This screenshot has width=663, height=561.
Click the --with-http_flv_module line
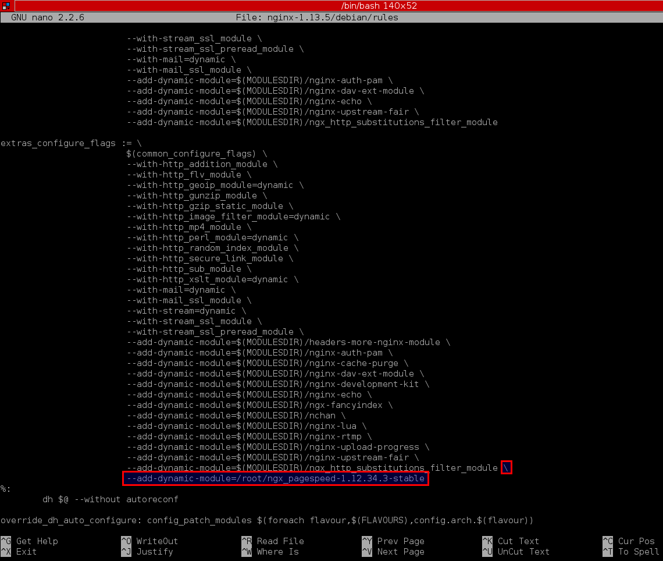(189, 175)
